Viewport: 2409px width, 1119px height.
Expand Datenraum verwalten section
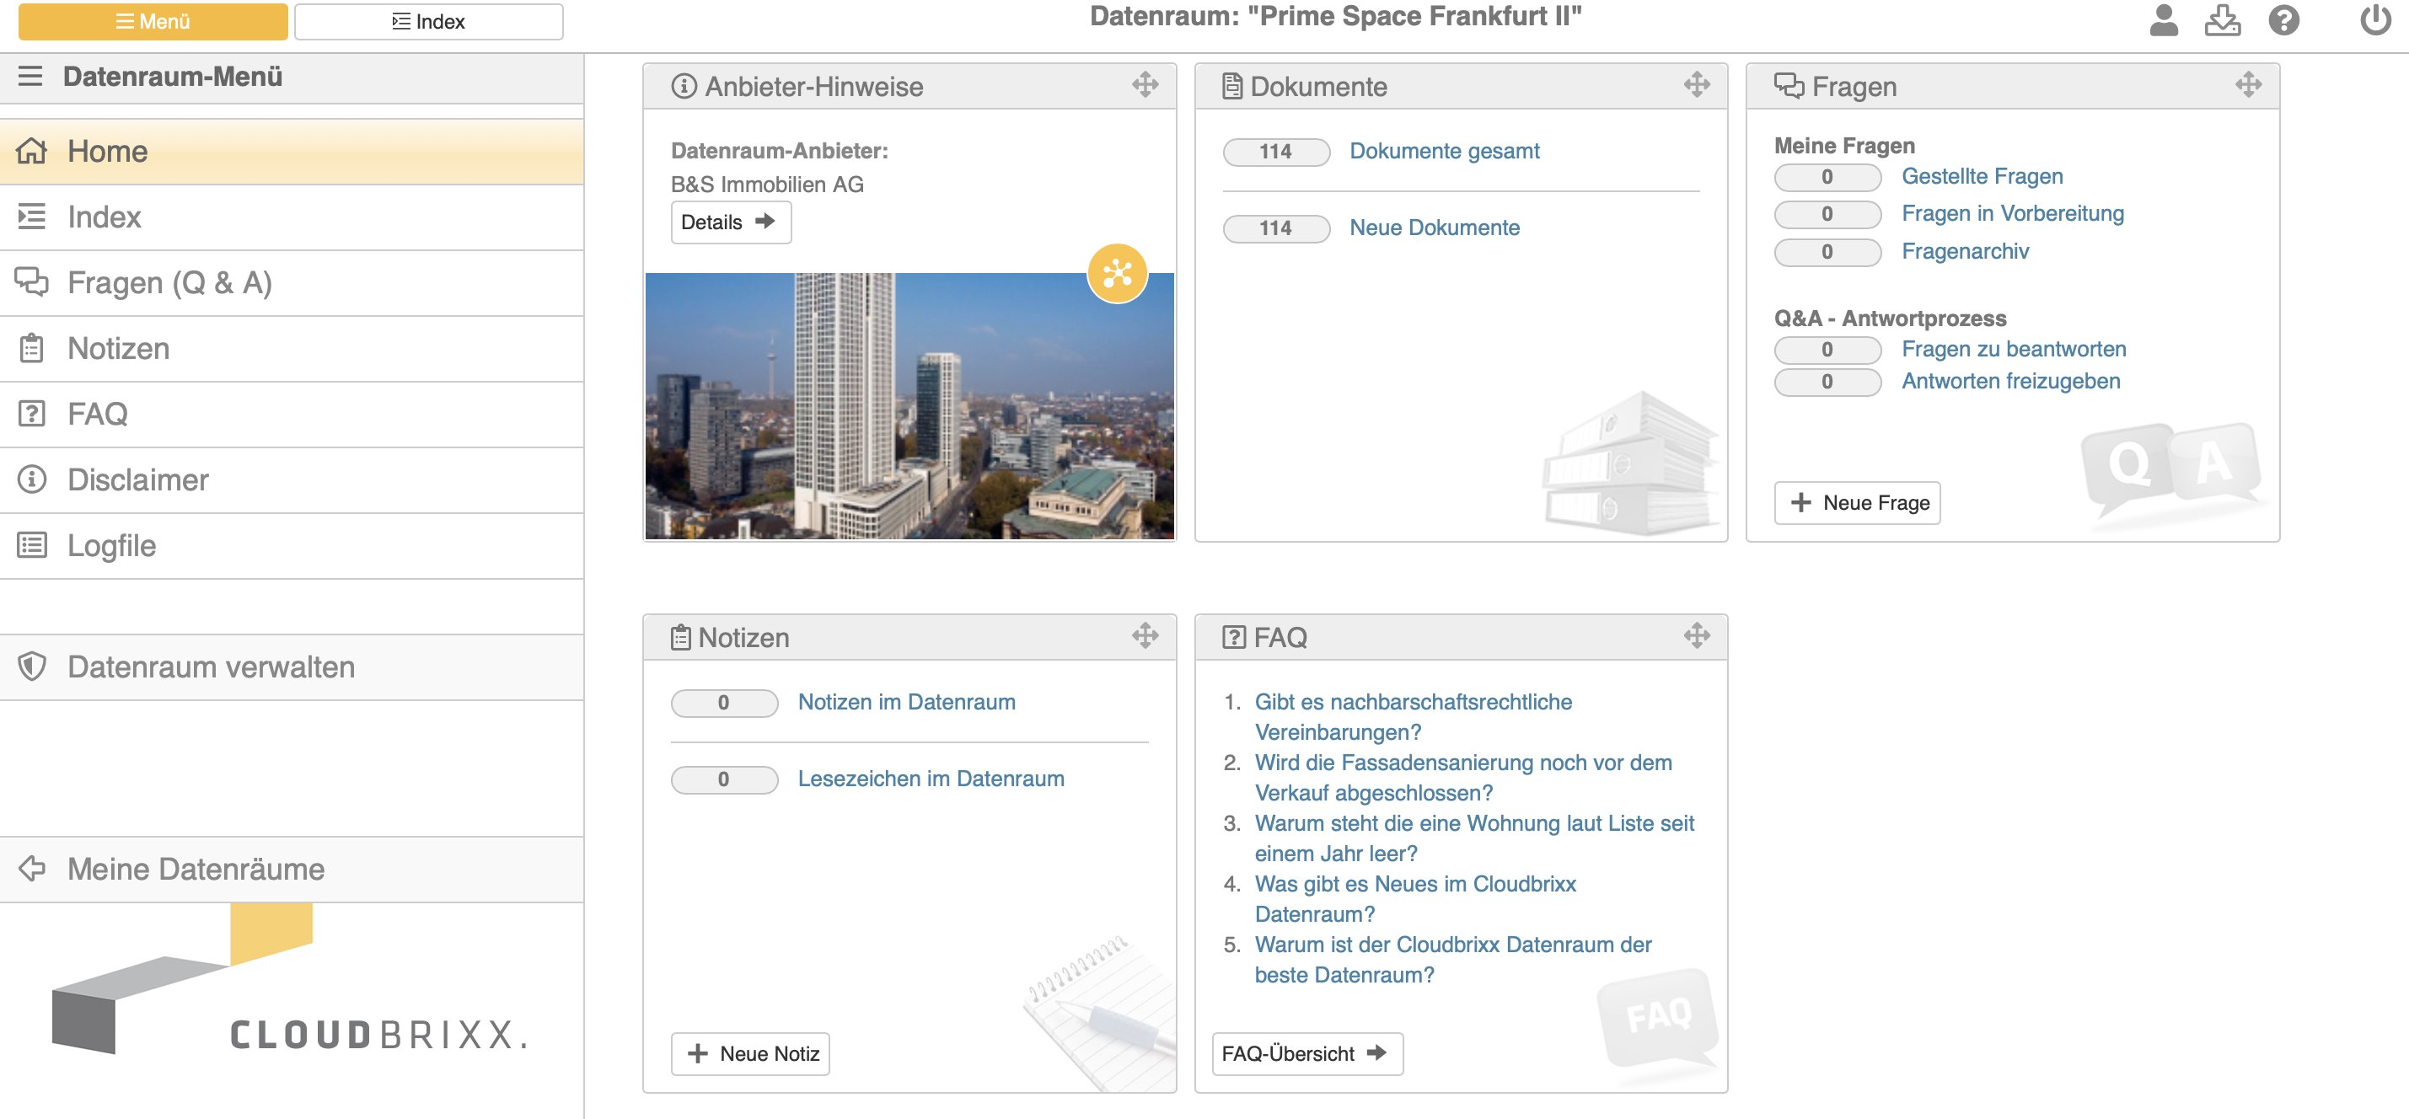(211, 667)
